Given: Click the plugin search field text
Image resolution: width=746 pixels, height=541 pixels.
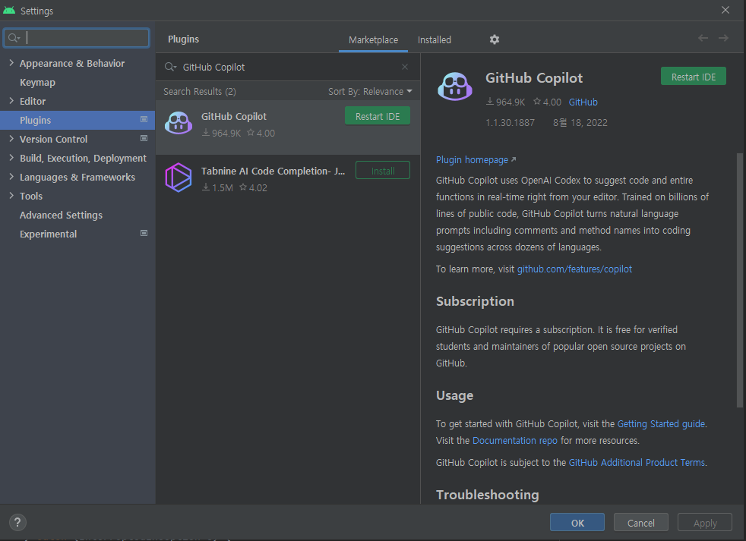Looking at the screenshot, I should 213,67.
